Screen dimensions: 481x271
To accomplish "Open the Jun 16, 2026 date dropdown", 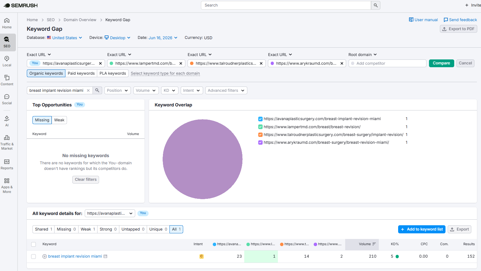I will point(163,38).
